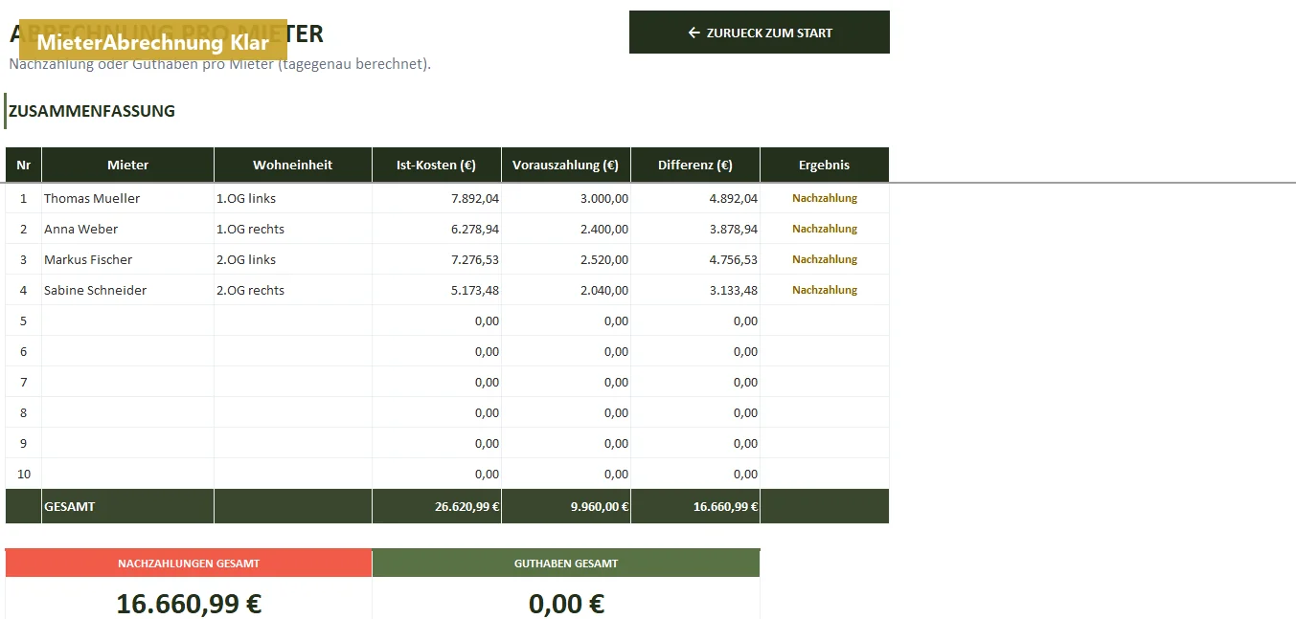The image size is (1296, 619).
Task: Select the tenant cell "Thomas Mueller"
Action: (x=128, y=198)
